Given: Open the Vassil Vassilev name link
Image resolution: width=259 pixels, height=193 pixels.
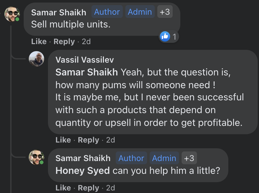Looking at the screenshot, I should click(x=84, y=60).
